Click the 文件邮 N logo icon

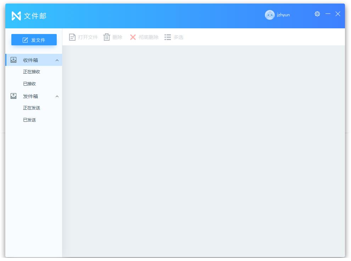[x=16, y=16]
